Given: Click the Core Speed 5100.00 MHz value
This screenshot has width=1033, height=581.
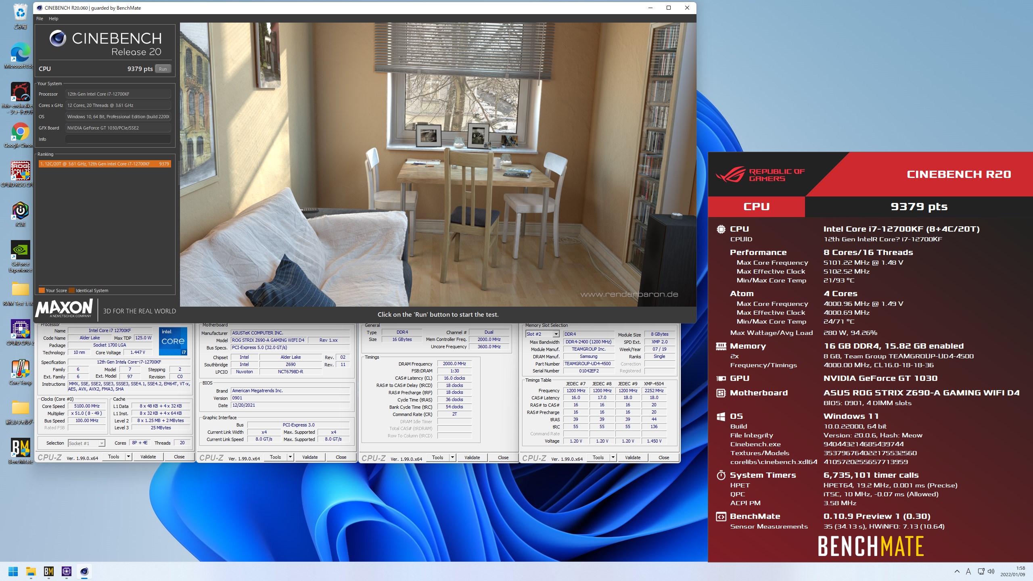Looking at the screenshot, I should (x=87, y=406).
